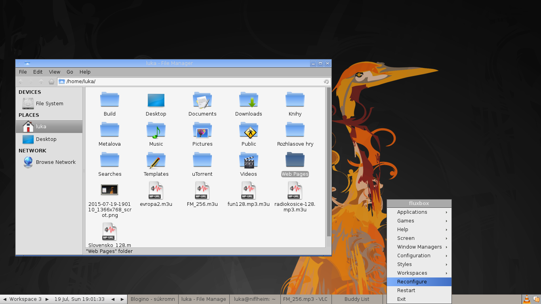Image resolution: width=541 pixels, height=304 pixels.
Task: Choose Reconfigure in fluxbox menu
Action: click(419, 282)
